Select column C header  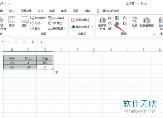click(x=28, y=50)
